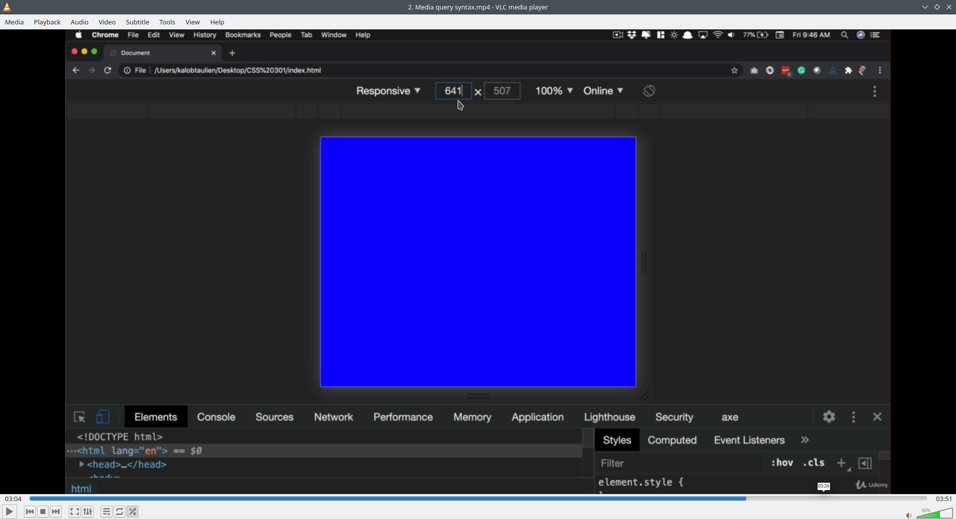Skip to previous media in VLC
This screenshot has height=519, width=956.
(x=30, y=512)
